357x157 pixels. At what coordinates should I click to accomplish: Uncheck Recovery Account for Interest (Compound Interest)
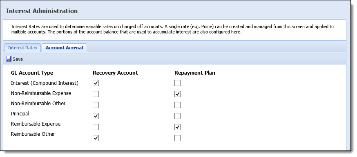pyautogui.click(x=96, y=83)
